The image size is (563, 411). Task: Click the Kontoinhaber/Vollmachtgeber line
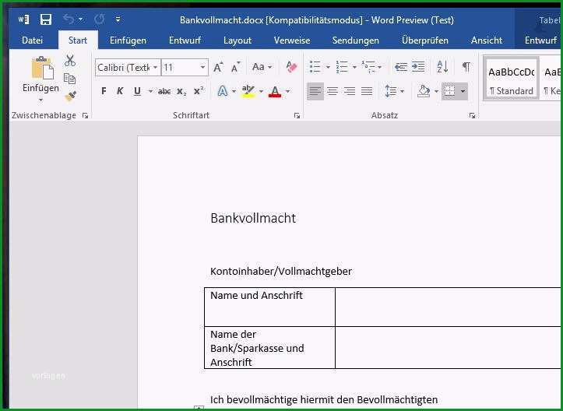tap(281, 272)
